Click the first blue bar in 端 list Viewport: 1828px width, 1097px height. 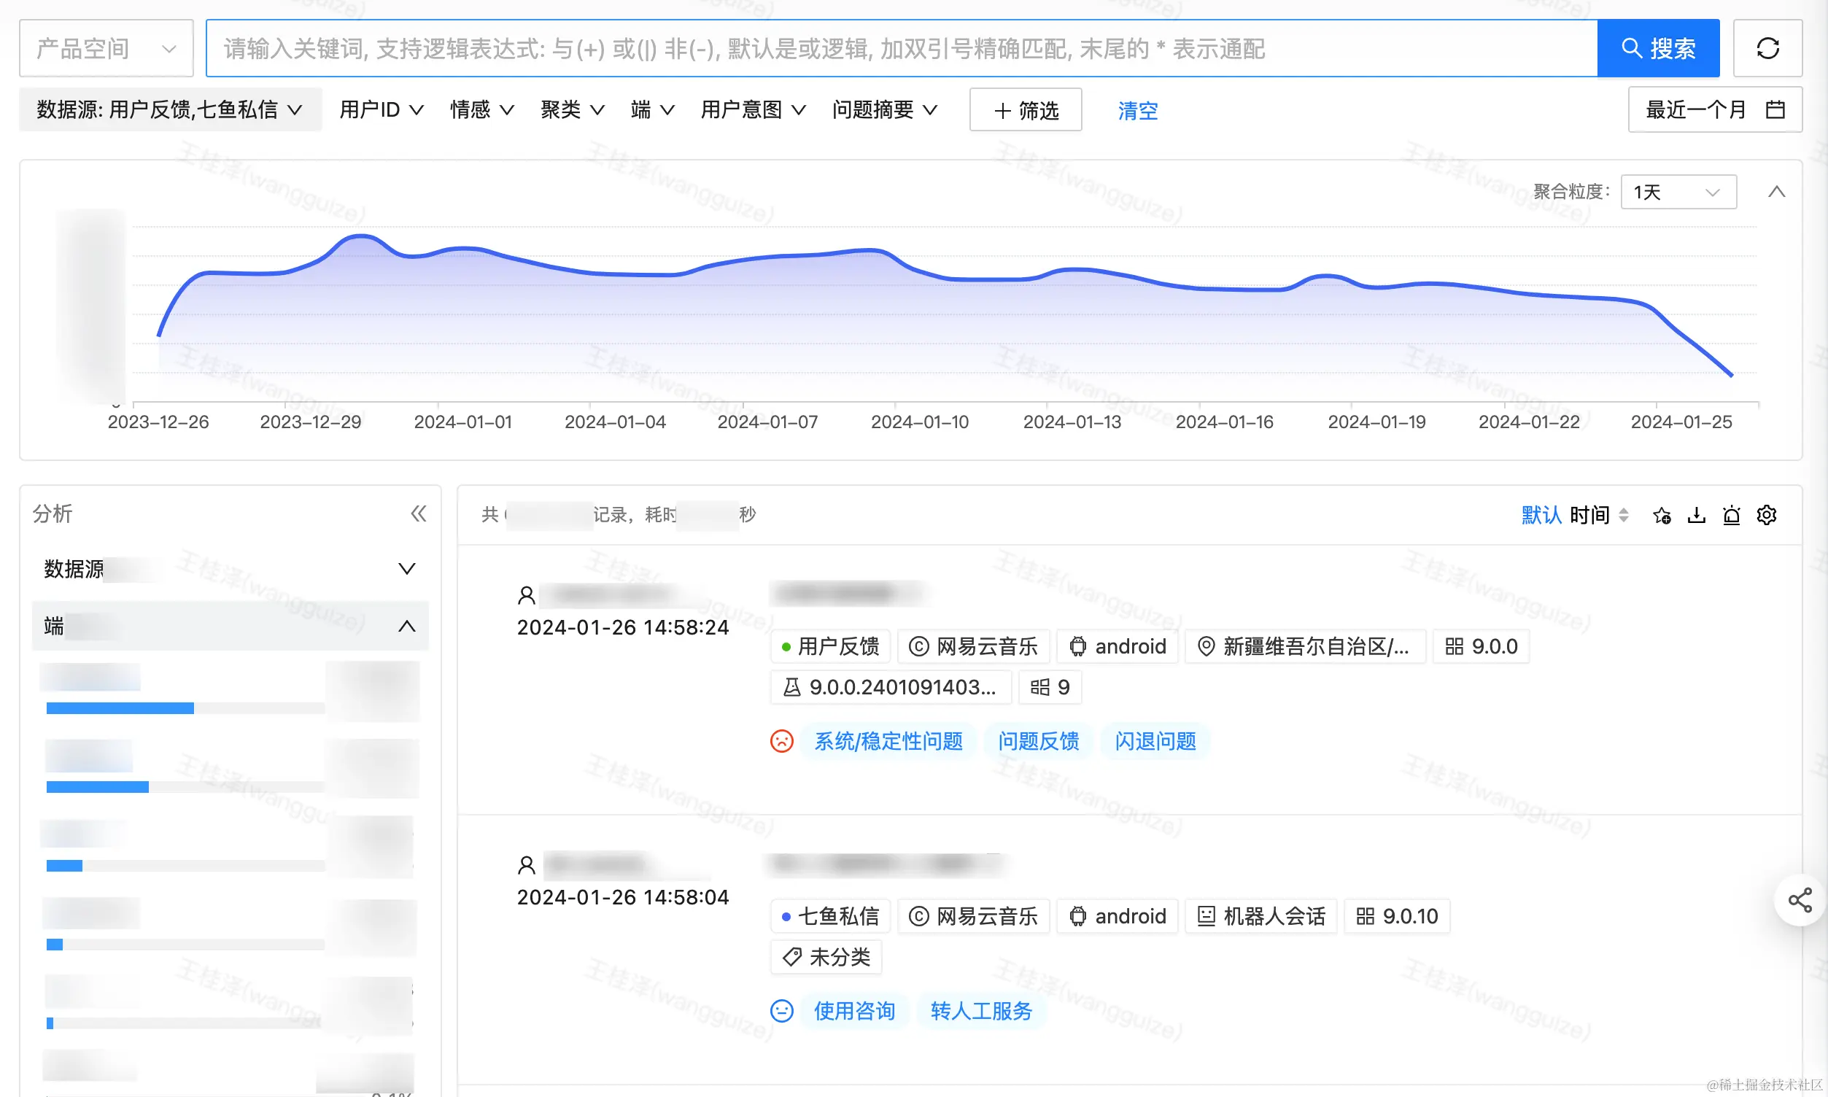(120, 708)
